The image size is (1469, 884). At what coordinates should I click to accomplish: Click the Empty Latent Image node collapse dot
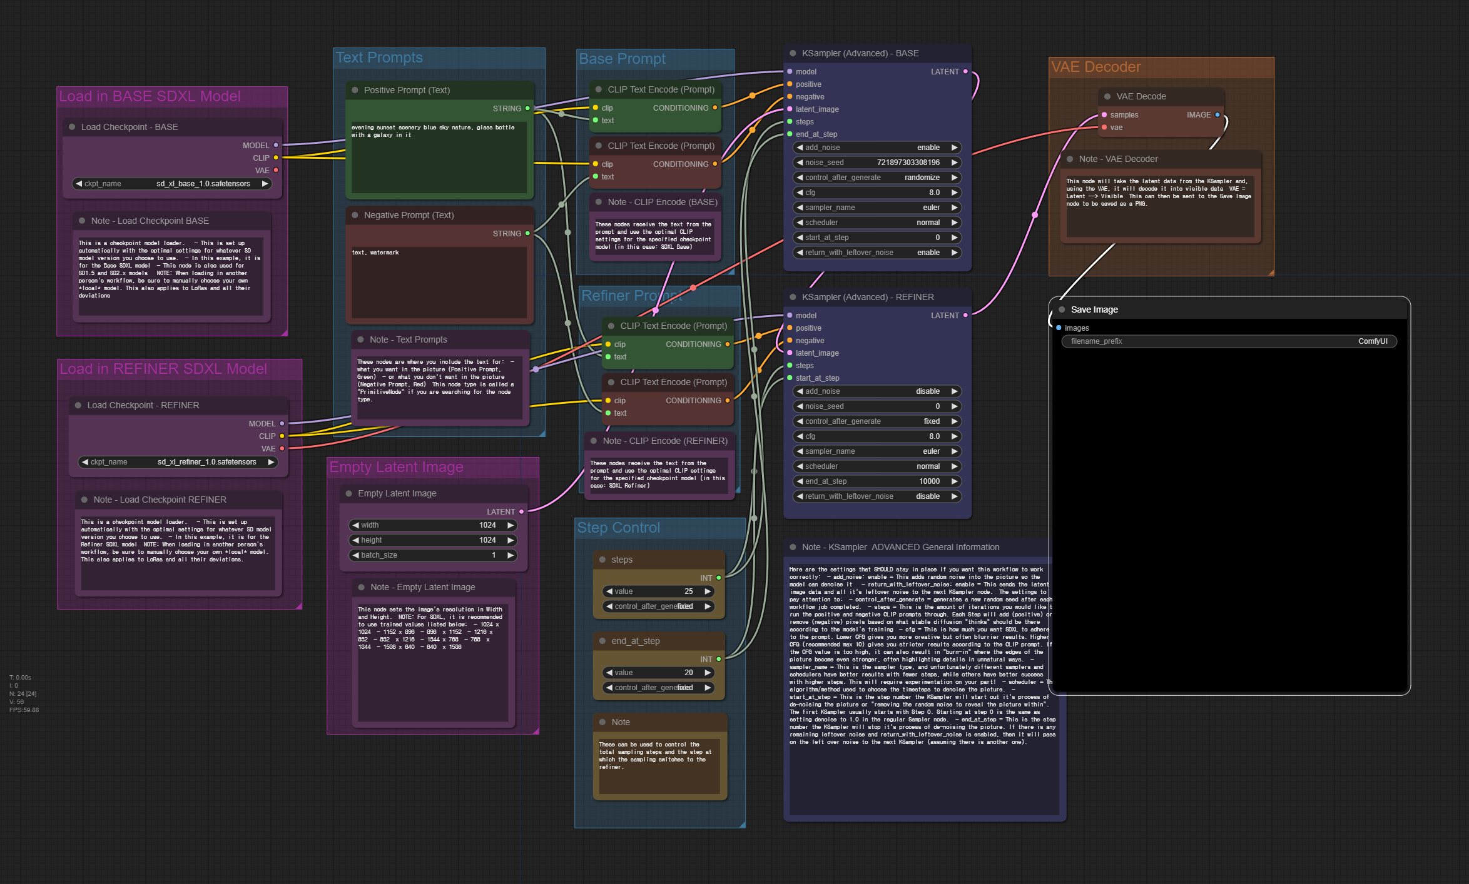(x=348, y=493)
